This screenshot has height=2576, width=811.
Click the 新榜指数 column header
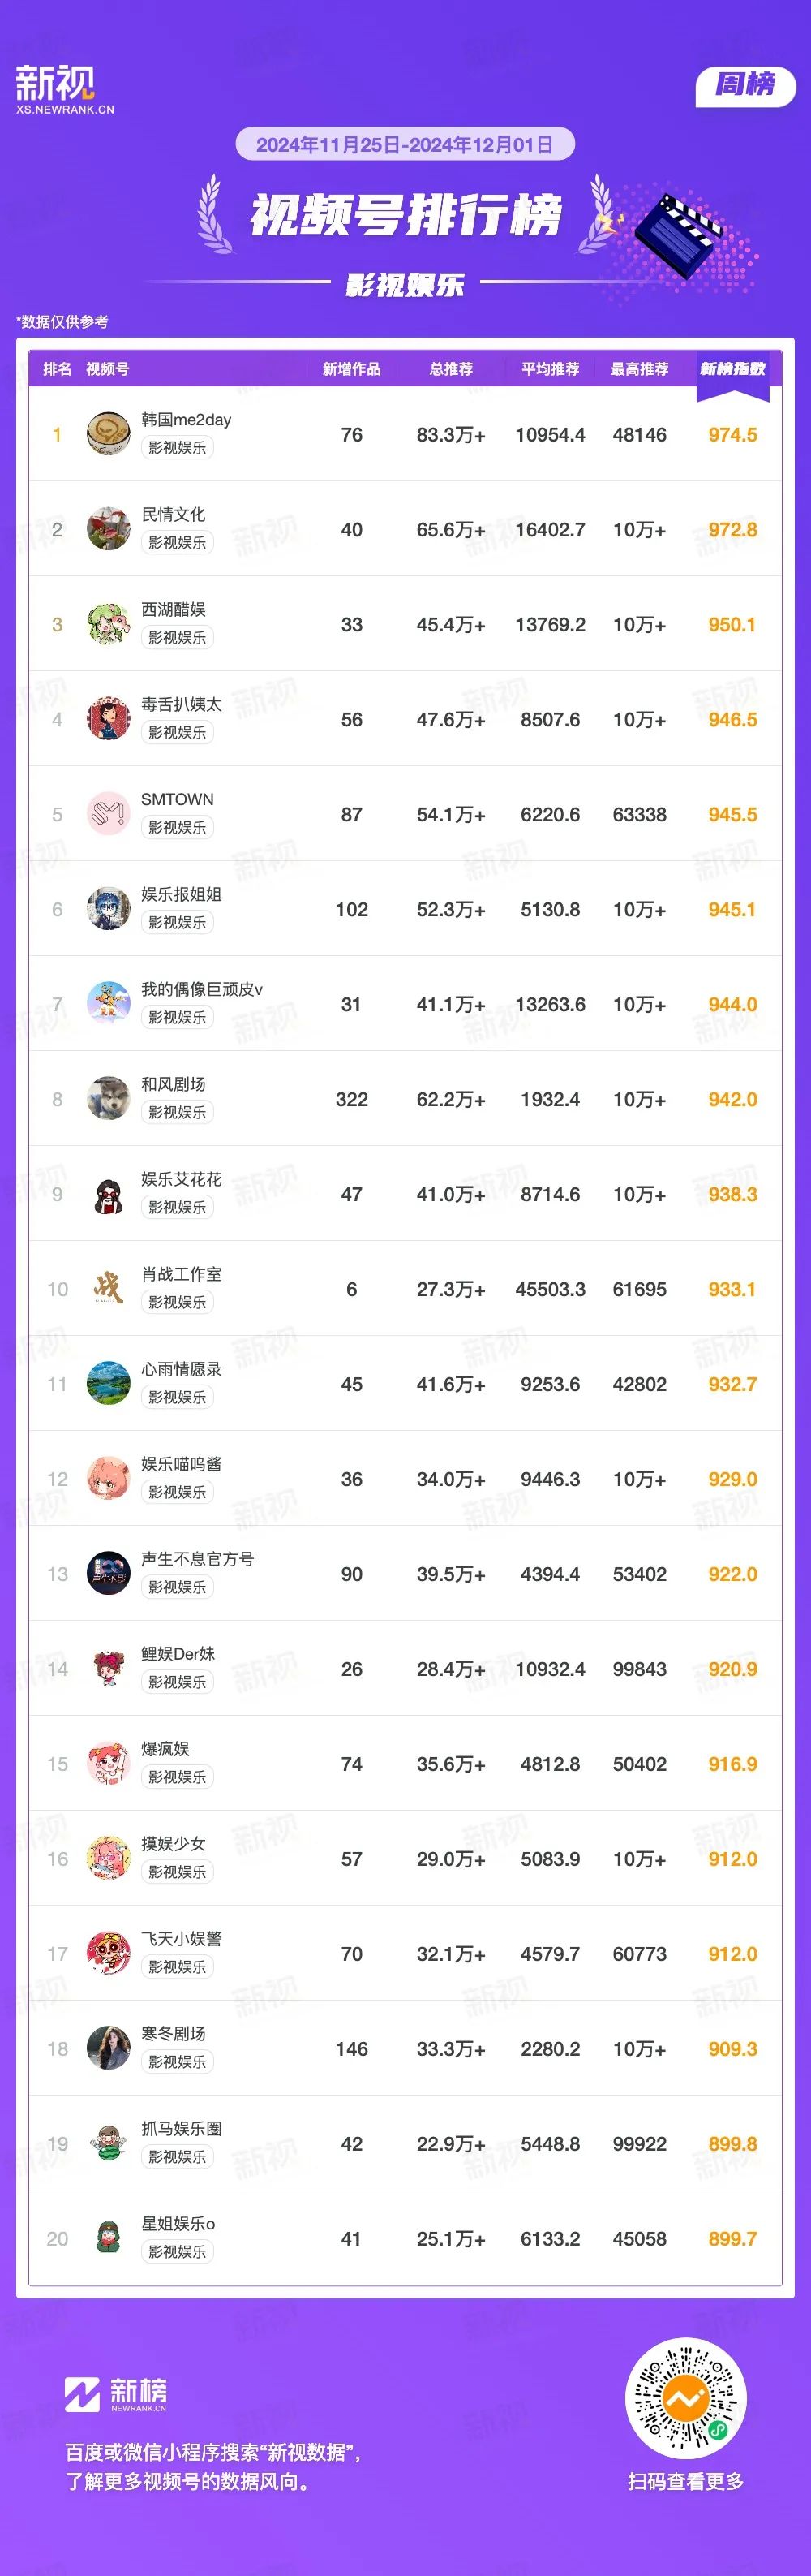click(732, 369)
